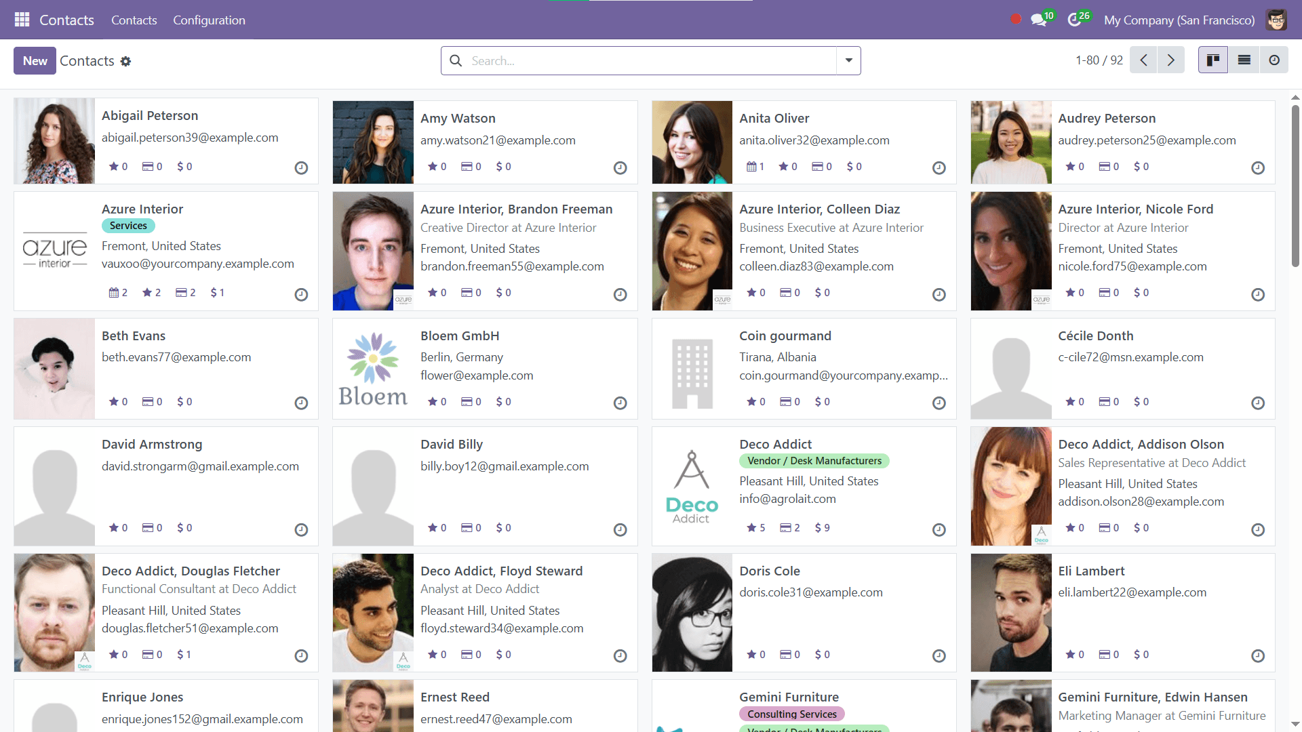Go to the next page of contacts
The width and height of the screenshot is (1302, 732).
(1171, 60)
